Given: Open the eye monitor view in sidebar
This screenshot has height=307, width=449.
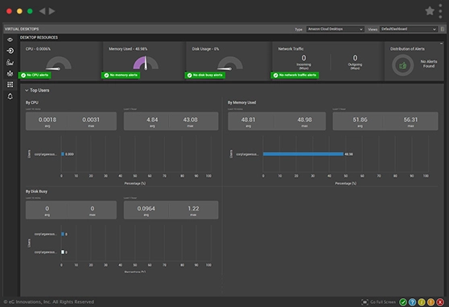Looking at the screenshot, I should pyautogui.click(x=10, y=39).
